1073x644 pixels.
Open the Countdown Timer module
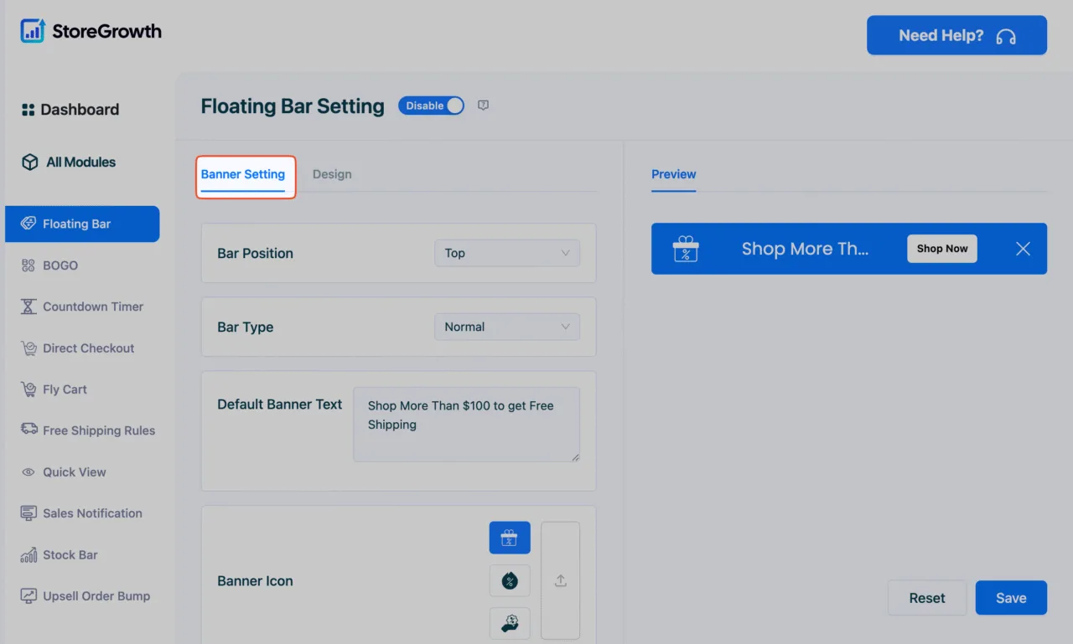[82, 307]
